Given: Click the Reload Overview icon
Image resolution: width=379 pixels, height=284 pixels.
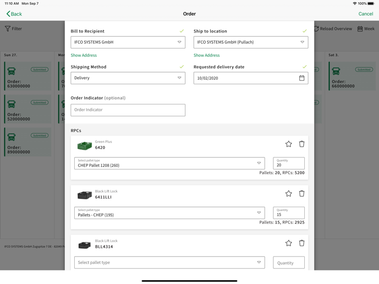Looking at the screenshot, I should 316,29.
